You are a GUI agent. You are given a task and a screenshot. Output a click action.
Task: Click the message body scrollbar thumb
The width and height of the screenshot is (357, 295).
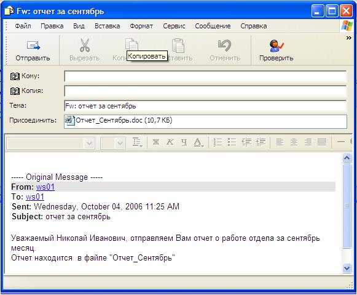[x=347, y=206]
